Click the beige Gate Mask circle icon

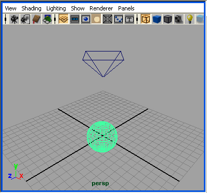[97, 19]
